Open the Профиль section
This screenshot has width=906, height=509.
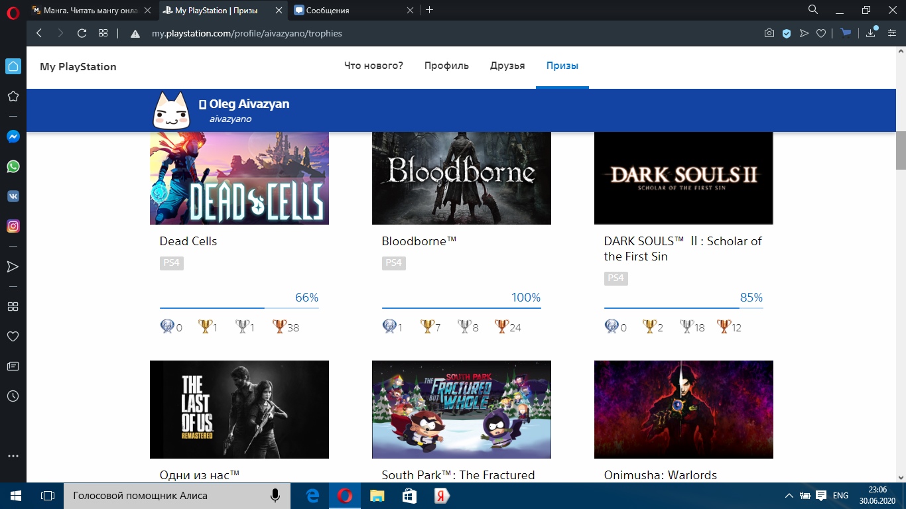coord(446,66)
